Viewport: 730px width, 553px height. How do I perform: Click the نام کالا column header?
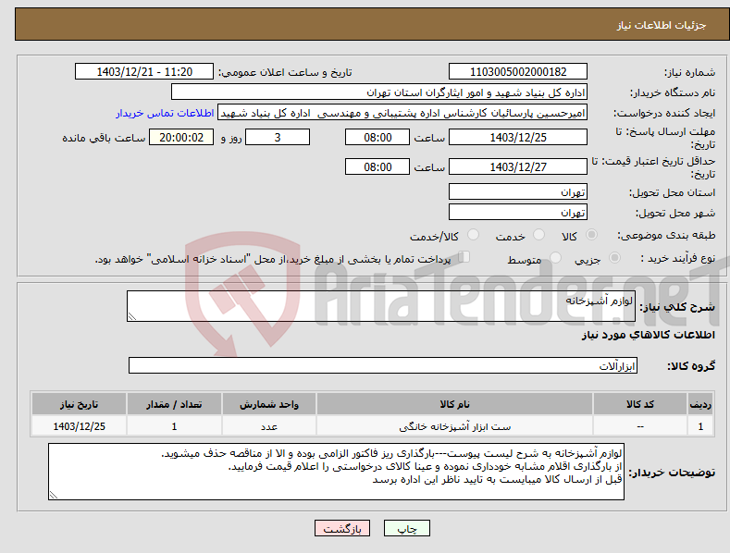coord(455,404)
